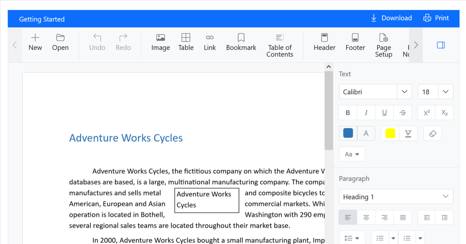
Task: Align paragraph left
Action: tap(348, 218)
